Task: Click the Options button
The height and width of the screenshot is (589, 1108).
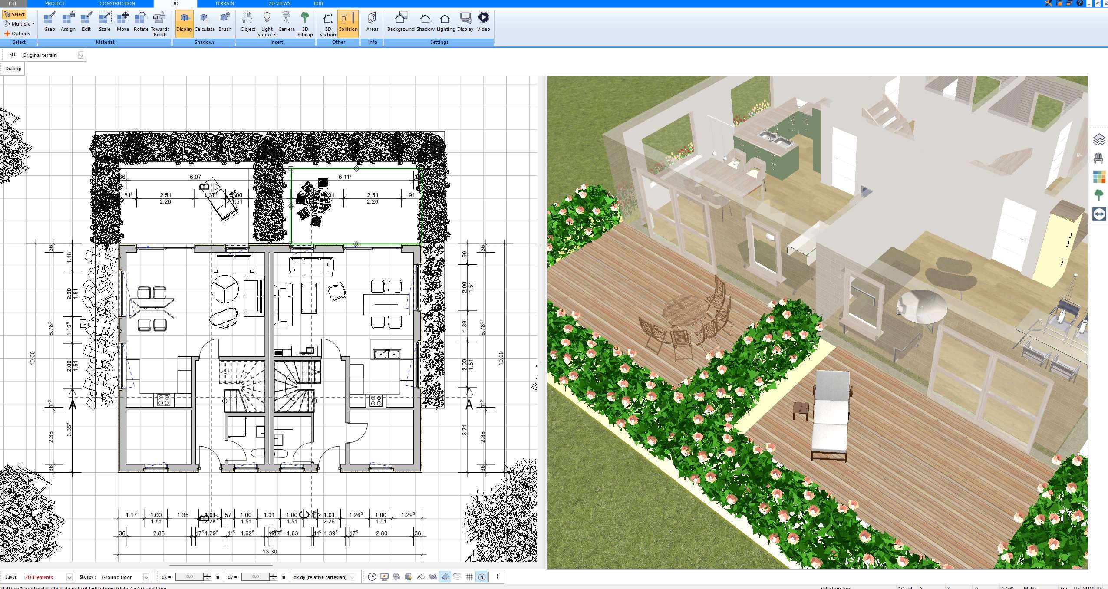Action: pos(17,33)
